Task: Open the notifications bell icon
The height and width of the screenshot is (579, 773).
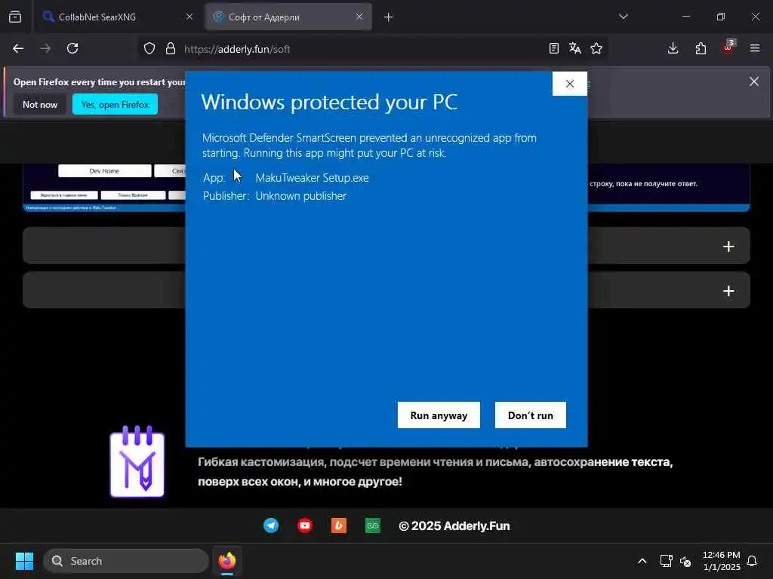Action: (x=753, y=561)
